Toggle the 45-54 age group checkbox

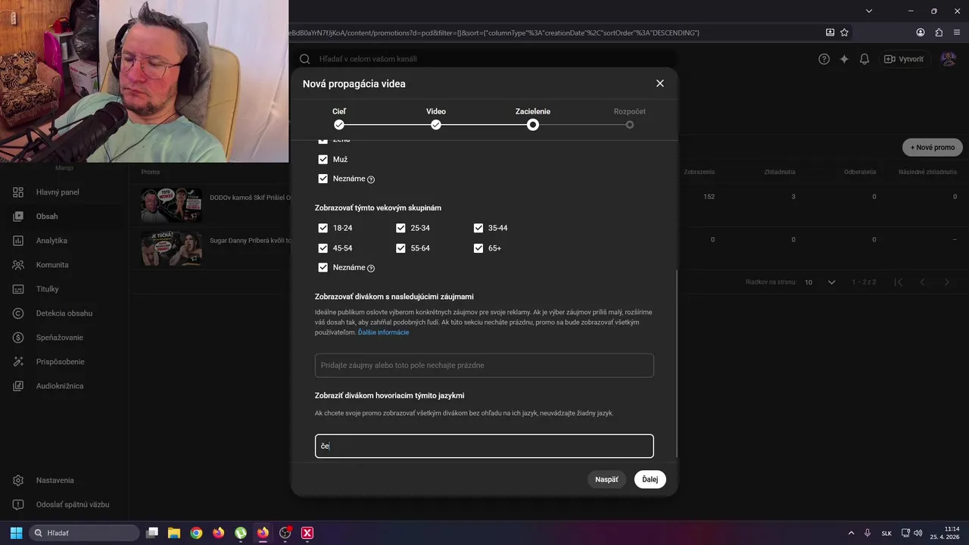323,248
